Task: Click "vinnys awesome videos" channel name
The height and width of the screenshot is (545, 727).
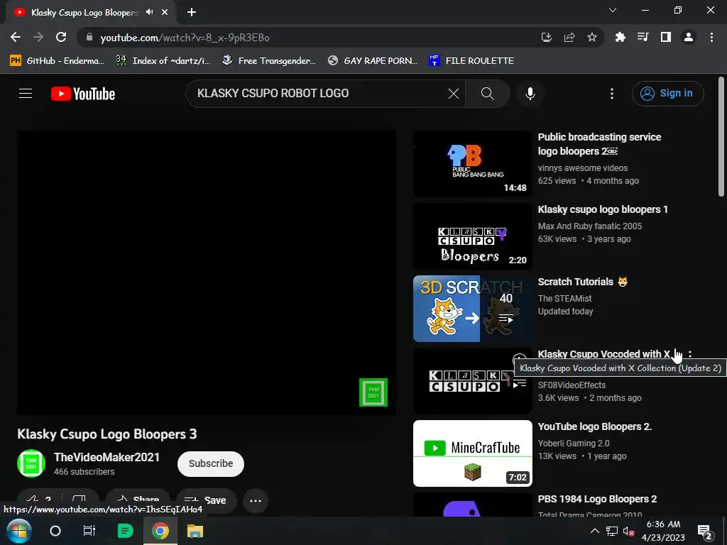Action: pos(583,167)
